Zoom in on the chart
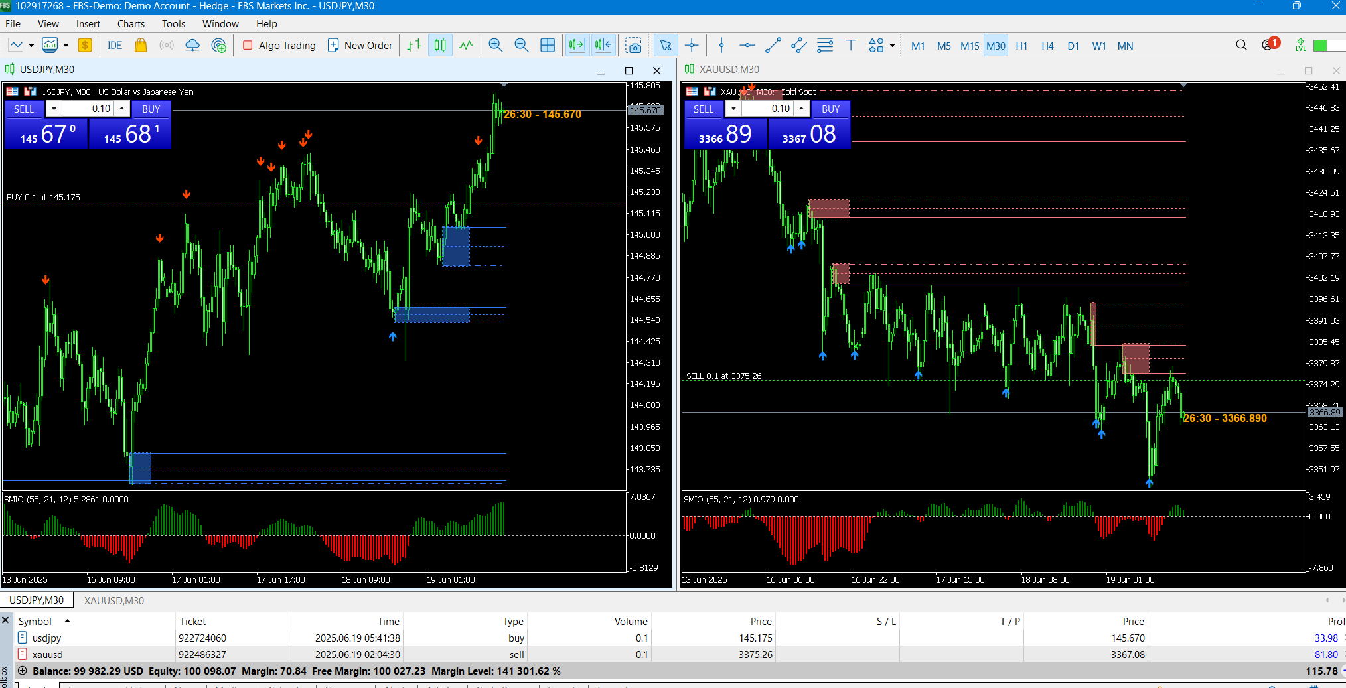Viewport: 1346px width, 688px height. [x=495, y=46]
